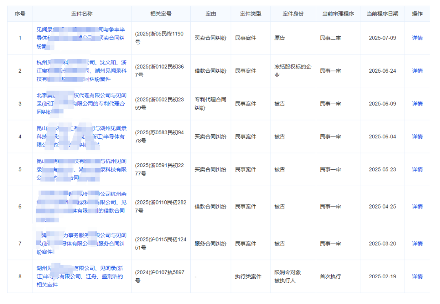View 详情 for the 执行类案件 in row 8
440x304 pixels.
tap(416, 276)
